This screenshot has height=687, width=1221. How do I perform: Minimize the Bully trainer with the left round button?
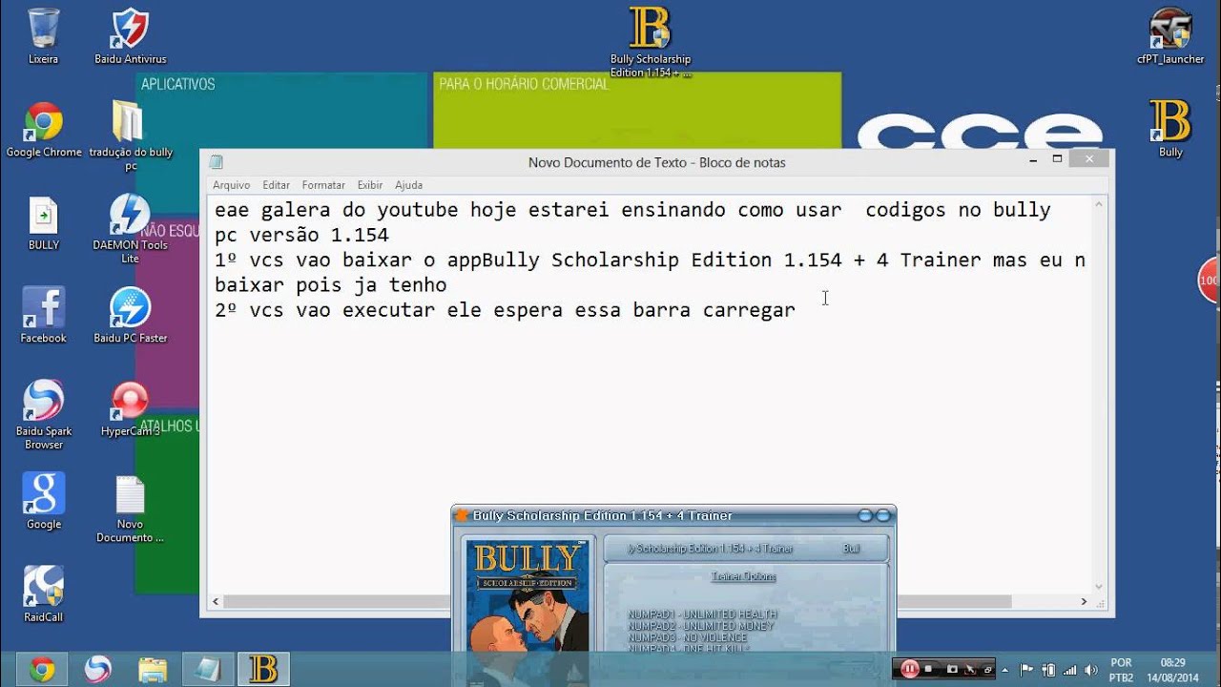tap(865, 515)
